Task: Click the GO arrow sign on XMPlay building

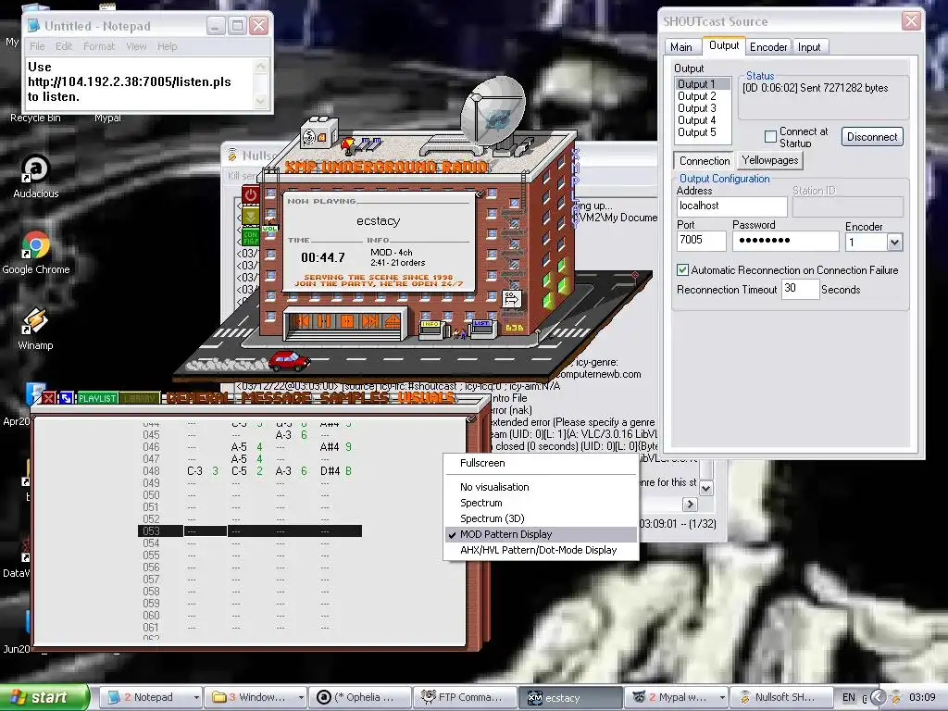Action: coord(511,298)
